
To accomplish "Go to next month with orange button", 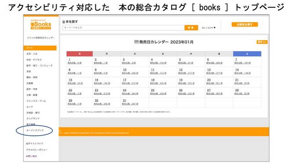I will [262, 42].
